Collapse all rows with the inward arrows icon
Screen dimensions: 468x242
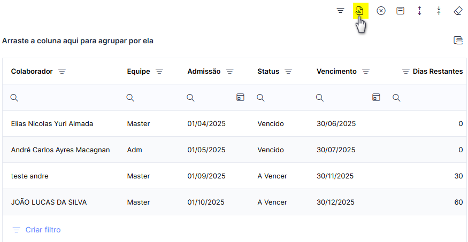(x=439, y=11)
